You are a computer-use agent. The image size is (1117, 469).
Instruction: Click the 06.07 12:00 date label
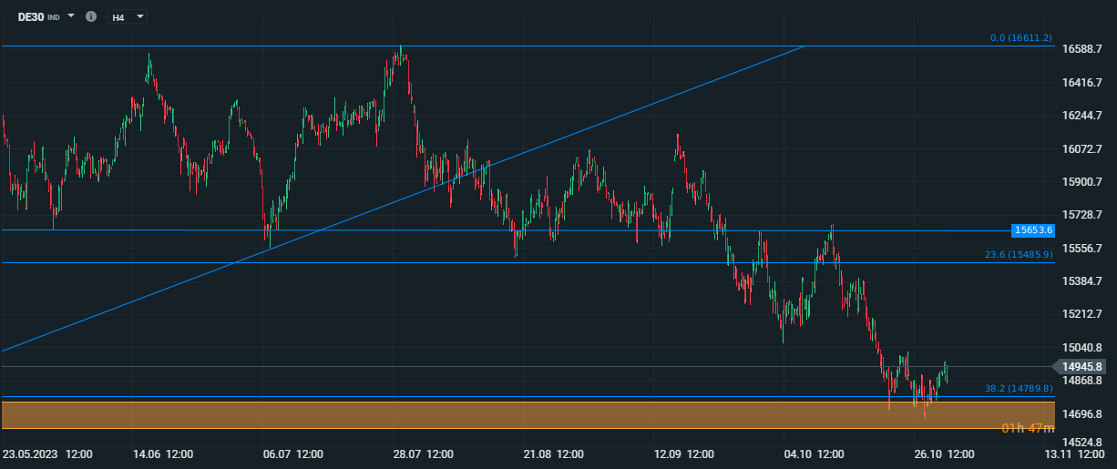point(294,454)
